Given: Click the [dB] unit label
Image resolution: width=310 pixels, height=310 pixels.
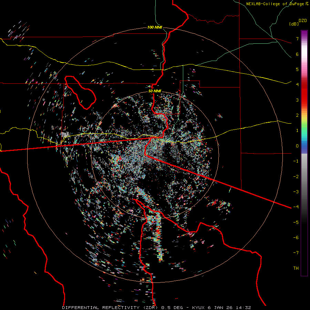Looking at the screenshot, I should click(x=293, y=24).
